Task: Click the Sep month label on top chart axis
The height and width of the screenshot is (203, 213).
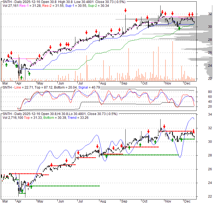Action: click(x=124, y=83)
